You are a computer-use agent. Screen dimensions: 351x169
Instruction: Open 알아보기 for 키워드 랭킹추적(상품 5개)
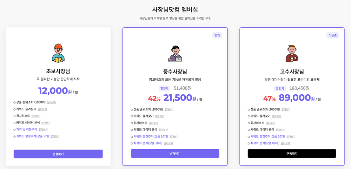(x=55, y=136)
